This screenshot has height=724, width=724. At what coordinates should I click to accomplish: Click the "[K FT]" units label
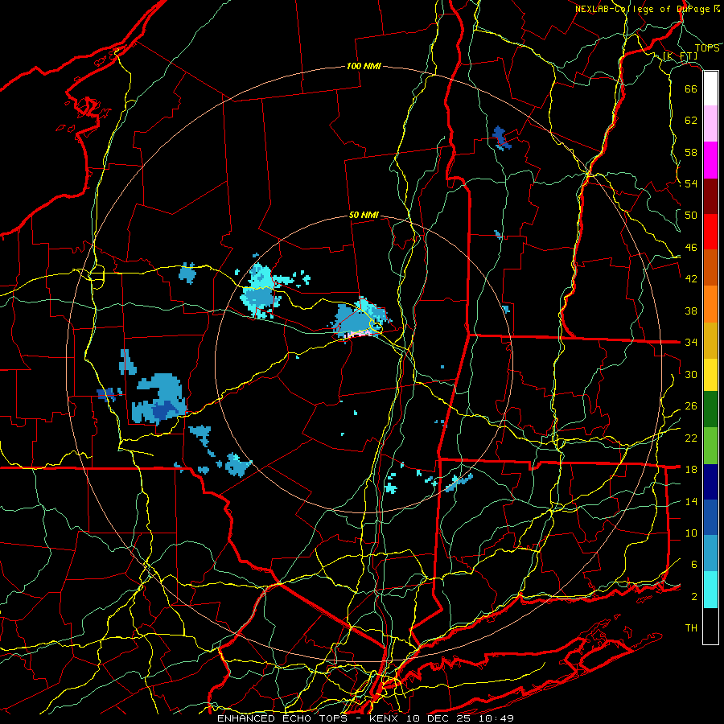point(680,56)
